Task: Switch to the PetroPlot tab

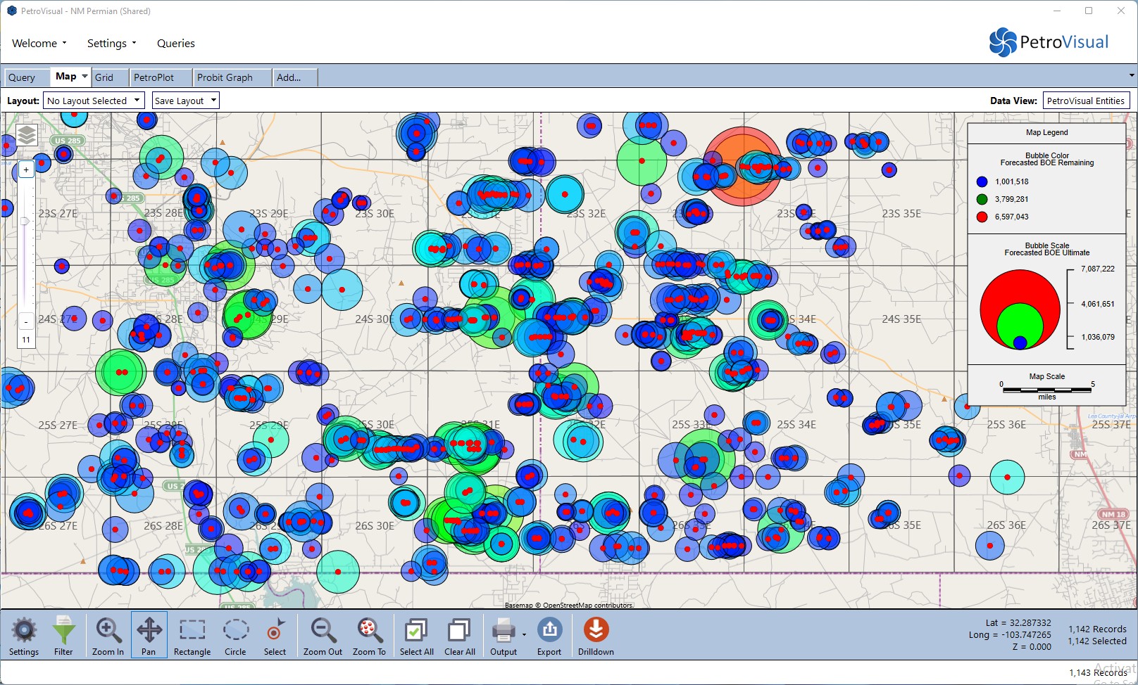Action: (x=154, y=77)
